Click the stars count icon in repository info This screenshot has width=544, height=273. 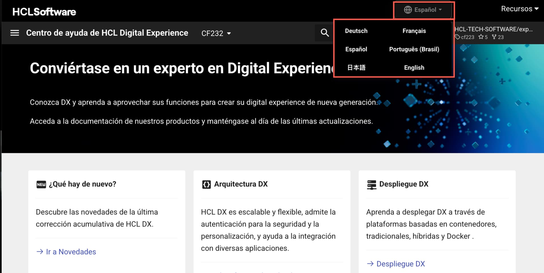[481, 37]
